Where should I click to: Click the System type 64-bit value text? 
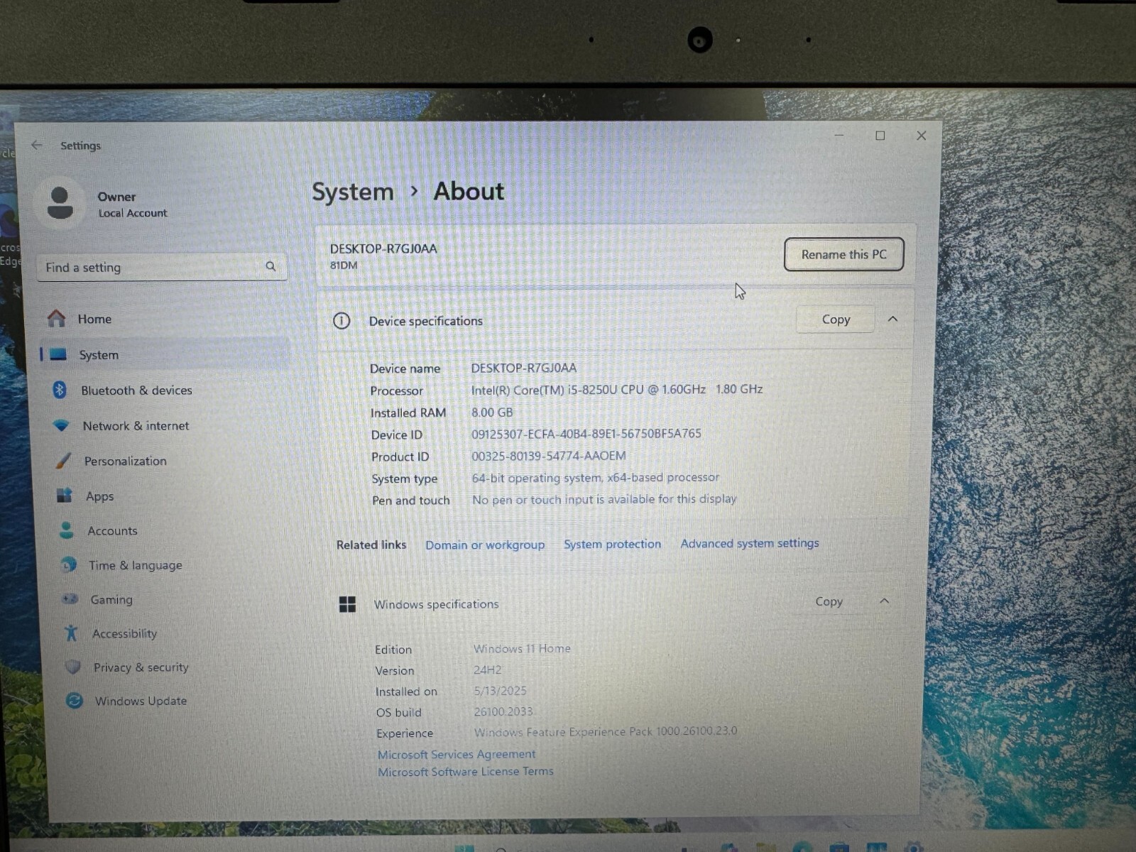[596, 478]
